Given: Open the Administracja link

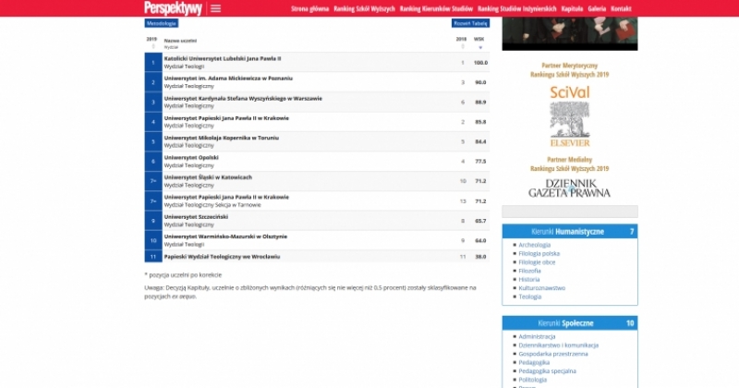Looking at the screenshot, I should click(x=538, y=336).
